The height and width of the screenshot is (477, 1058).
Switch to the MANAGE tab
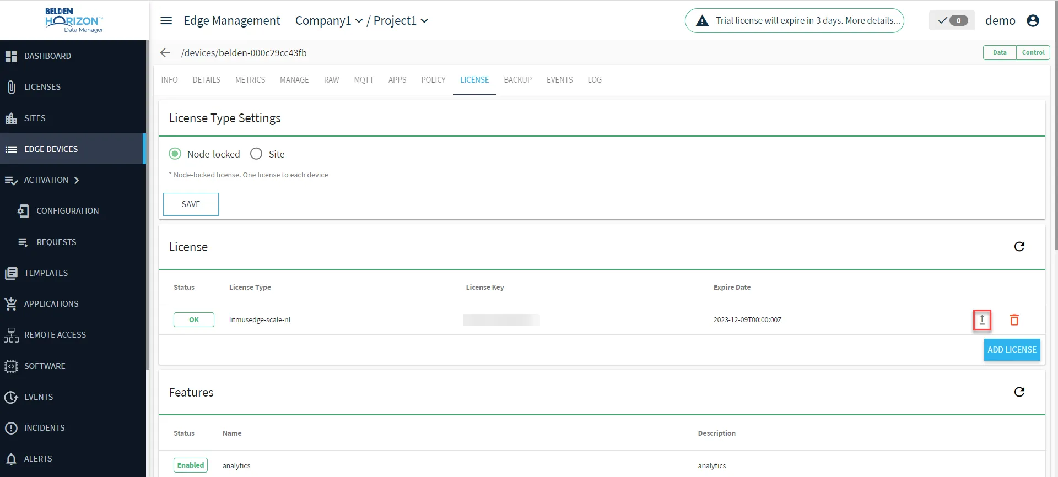click(294, 80)
